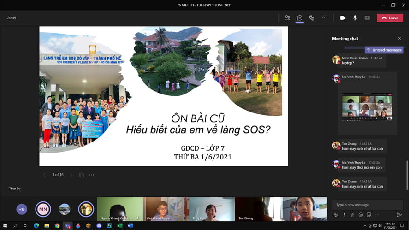409x230 pixels.
Task: Open the Windows Start menu
Action: [x=5, y=225]
